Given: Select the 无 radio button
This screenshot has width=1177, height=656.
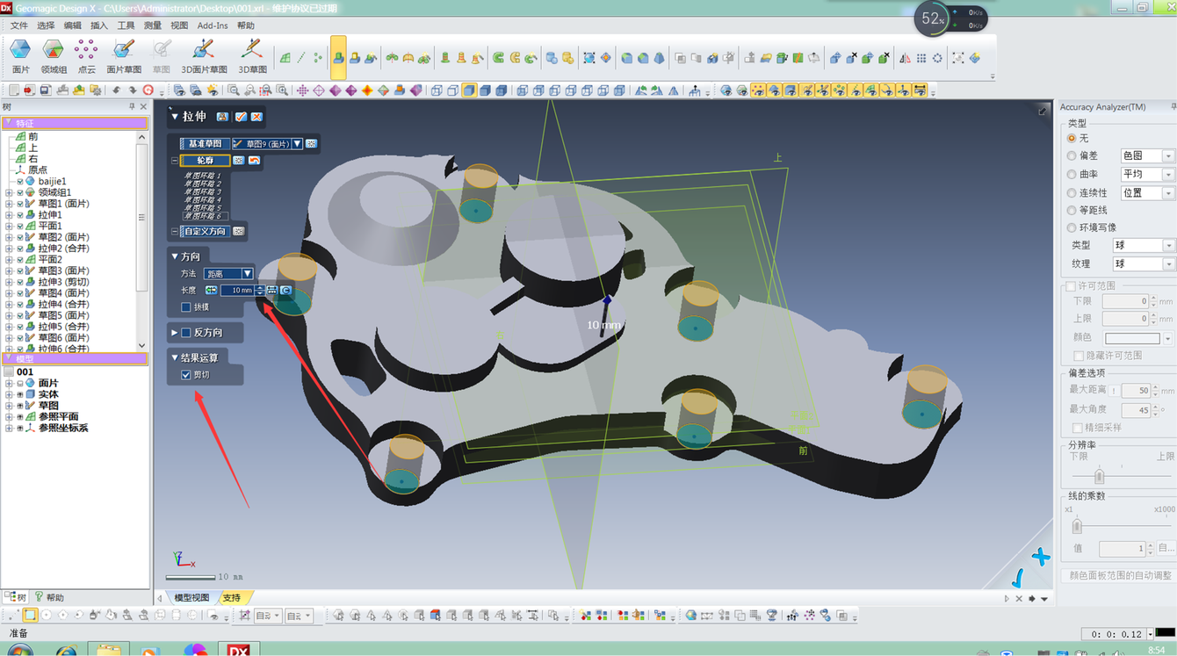Looking at the screenshot, I should click(x=1072, y=138).
